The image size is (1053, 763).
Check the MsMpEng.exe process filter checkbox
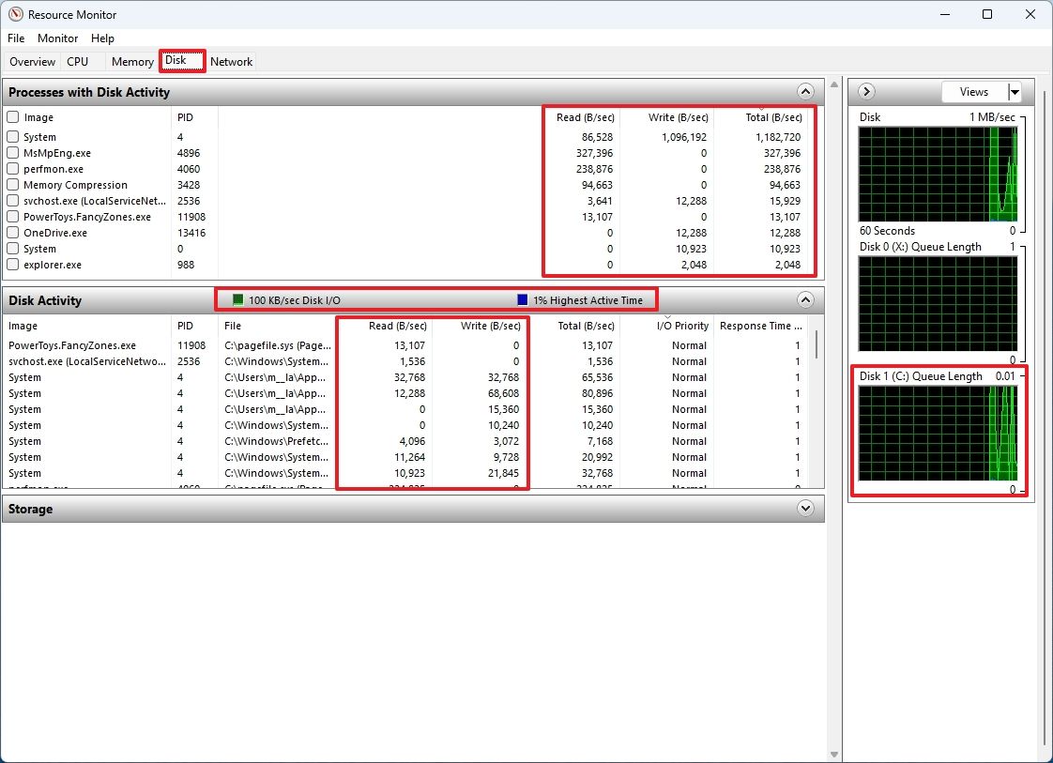coord(12,152)
